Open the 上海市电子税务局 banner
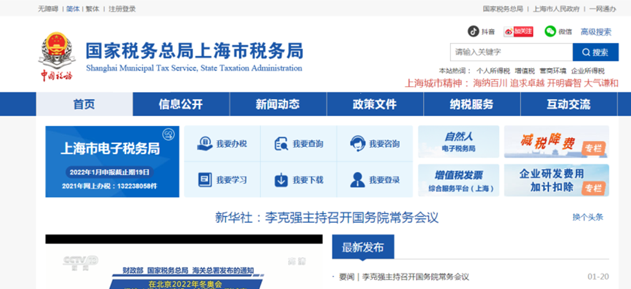 click(112, 162)
